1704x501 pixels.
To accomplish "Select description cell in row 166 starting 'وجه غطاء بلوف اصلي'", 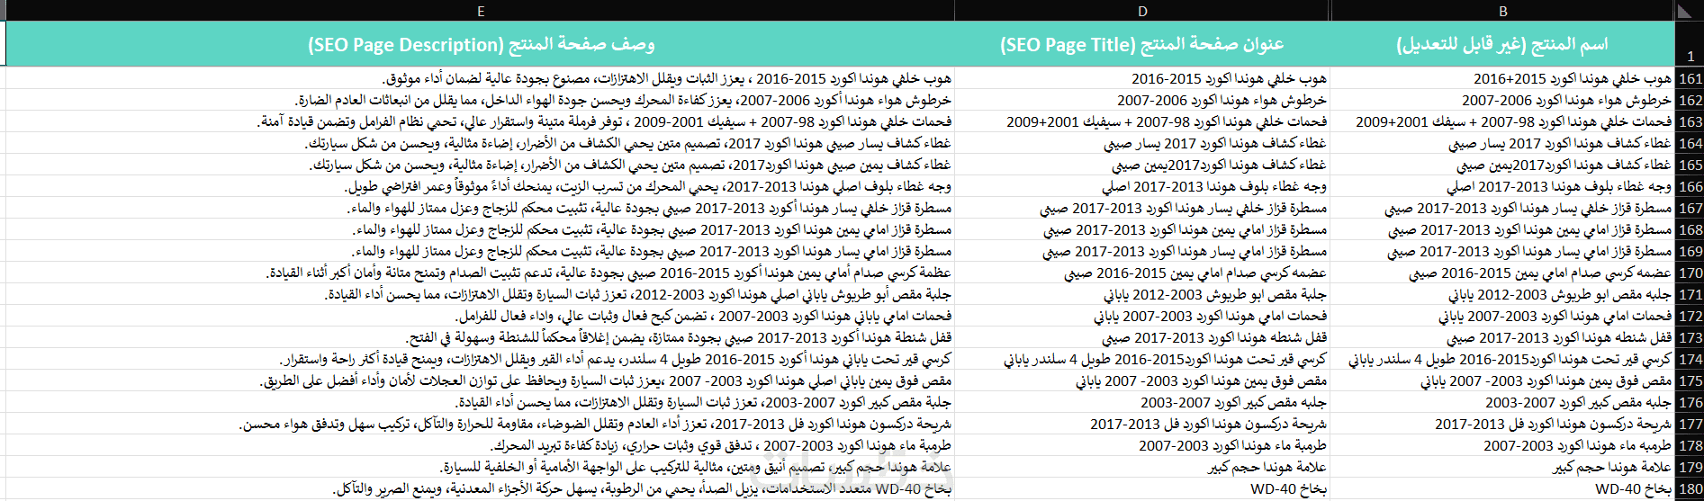I will point(481,186).
